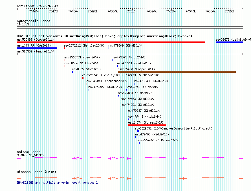This screenshot has height=191, width=251.
Task: Open nsv473922 (Kidd2010) variant label
Action: tap(143, 87)
